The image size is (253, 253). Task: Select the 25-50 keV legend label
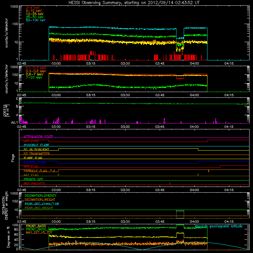34,17
